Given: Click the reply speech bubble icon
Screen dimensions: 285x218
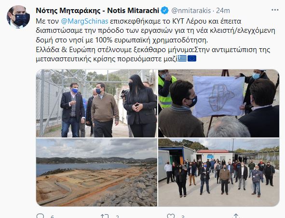Looking at the screenshot, I should pos(40,216).
